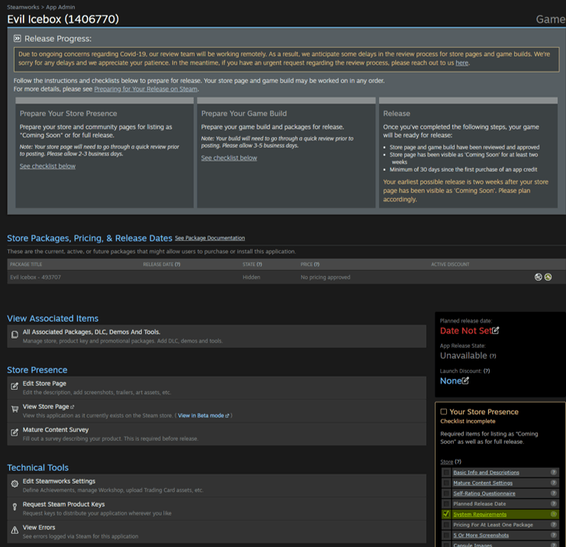The width and height of the screenshot is (566, 547).
Task: Click App Admin in the breadcrumb
Action: click(60, 7)
